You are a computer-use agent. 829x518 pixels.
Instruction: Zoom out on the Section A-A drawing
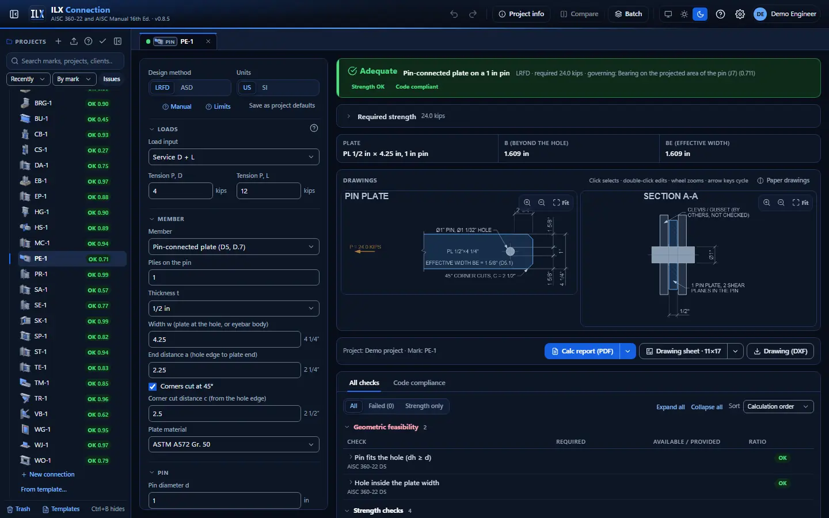point(781,203)
